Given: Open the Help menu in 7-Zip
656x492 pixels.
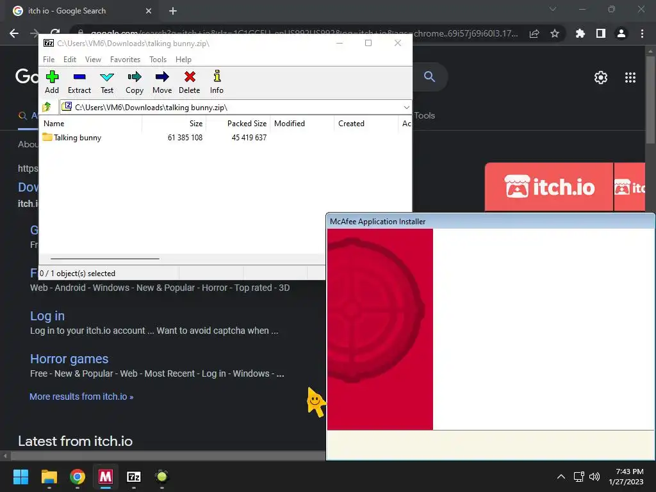Looking at the screenshot, I should (x=183, y=60).
